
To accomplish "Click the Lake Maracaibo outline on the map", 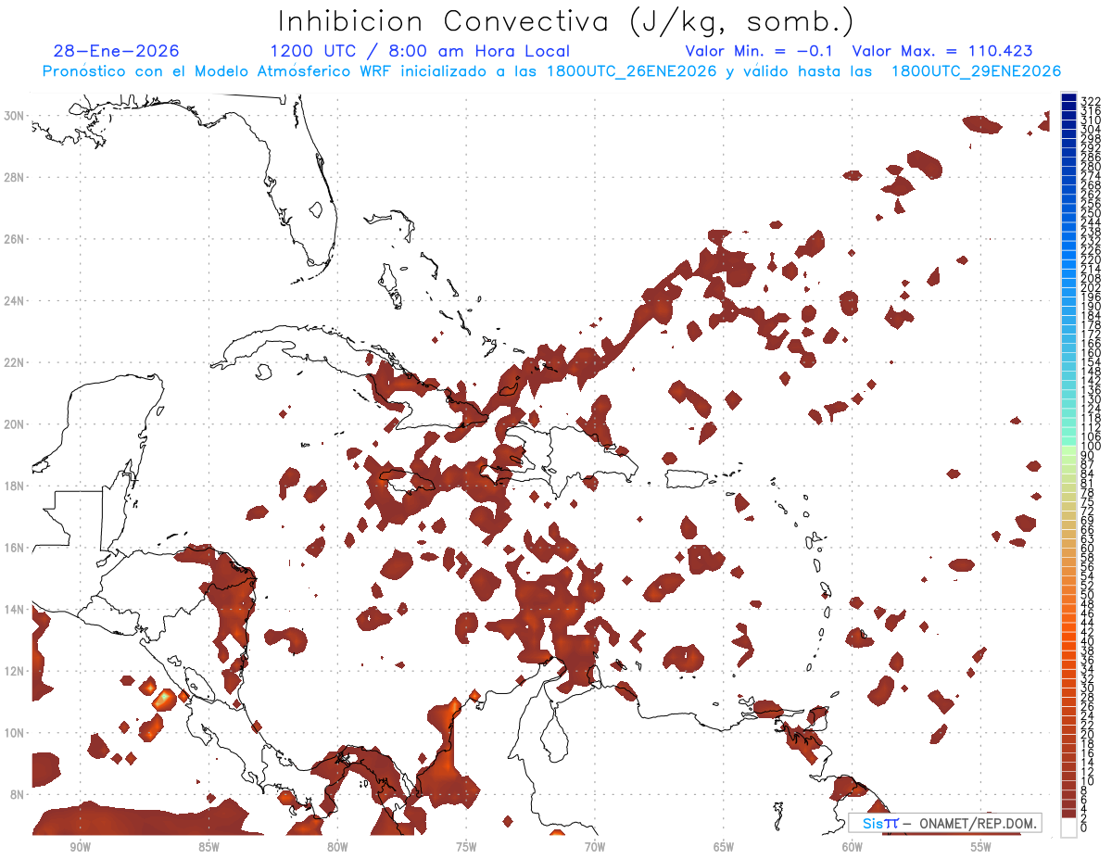I will coord(555,737).
